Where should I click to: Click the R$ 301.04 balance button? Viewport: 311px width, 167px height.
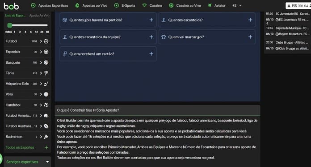coord(298,6)
